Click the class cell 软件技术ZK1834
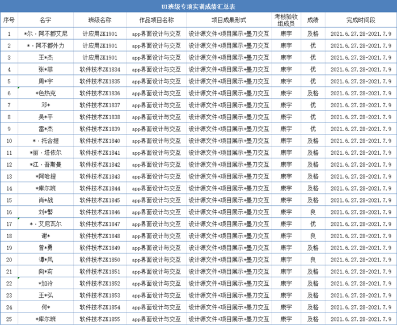This screenshot has width=397, height=325. point(100,69)
